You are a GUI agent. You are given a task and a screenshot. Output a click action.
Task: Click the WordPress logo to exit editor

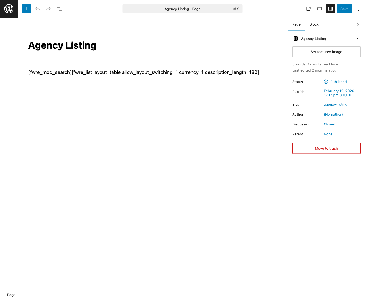pyautogui.click(x=9, y=9)
